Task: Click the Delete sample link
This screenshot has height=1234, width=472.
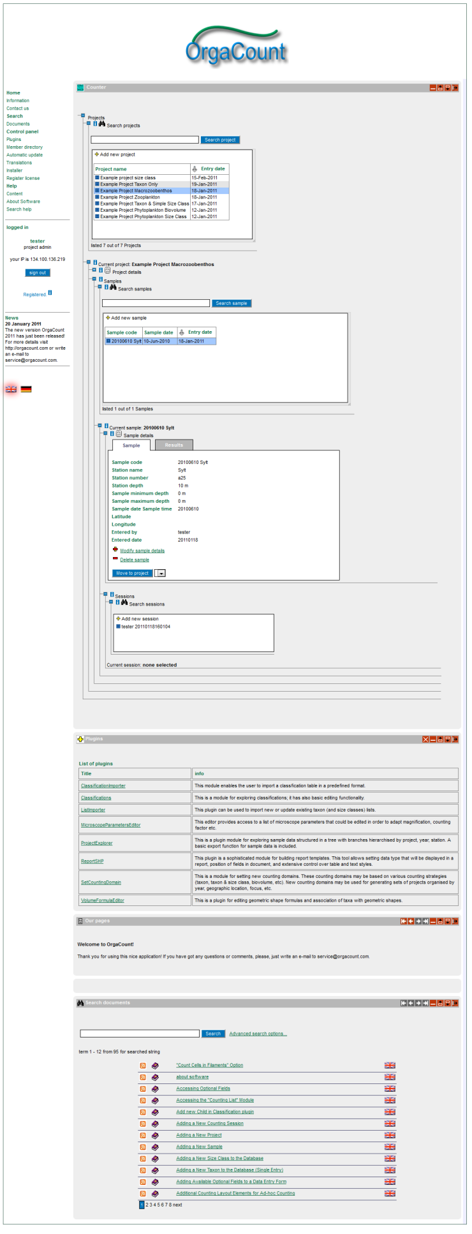Action: click(x=135, y=560)
